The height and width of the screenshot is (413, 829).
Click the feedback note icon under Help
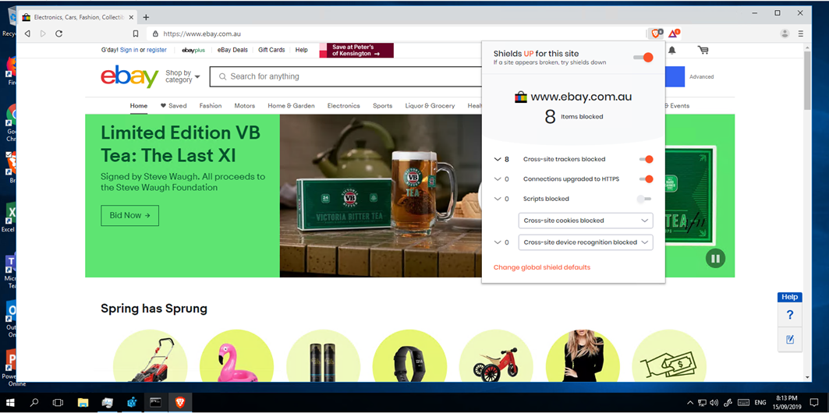790,339
